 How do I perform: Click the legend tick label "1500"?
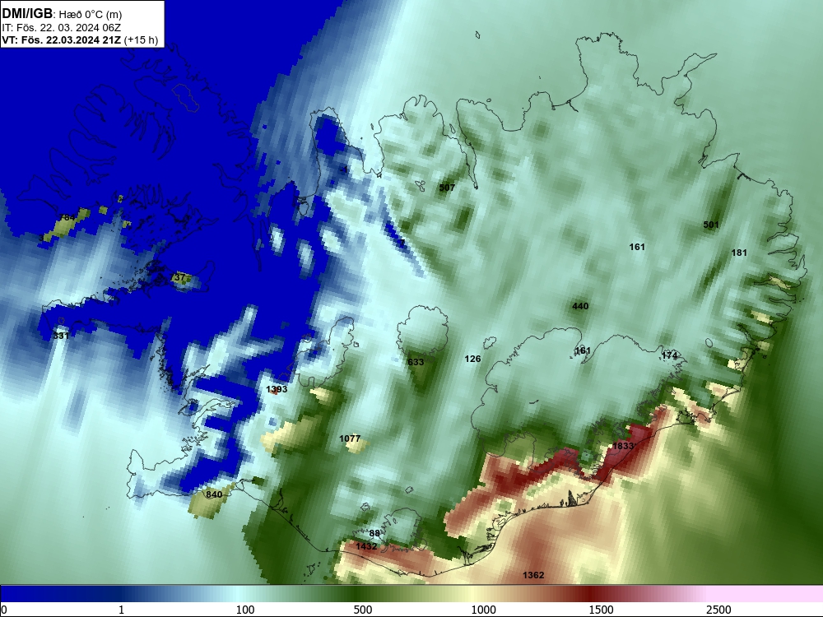pos(601,610)
